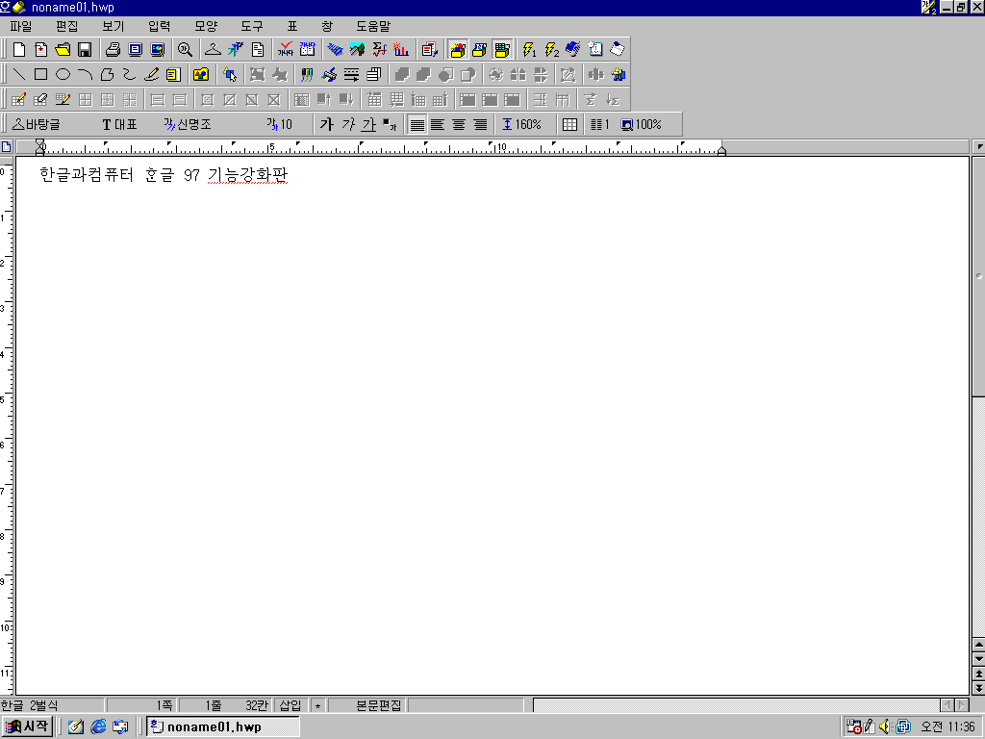This screenshot has width=985, height=739.
Task: Click the volume speaker tray icon
Action: [x=885, y=727]
